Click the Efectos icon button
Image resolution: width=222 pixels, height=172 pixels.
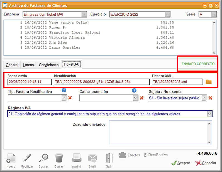tap(123, 155)
